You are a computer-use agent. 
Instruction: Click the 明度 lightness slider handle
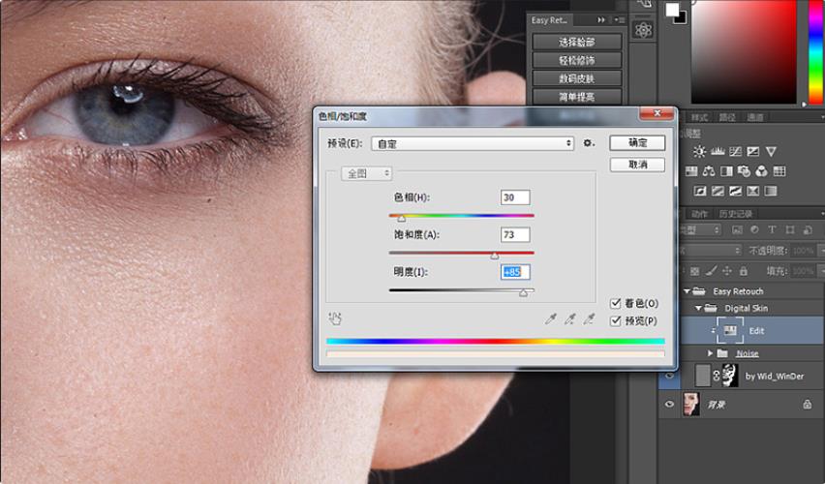[523, 292]
